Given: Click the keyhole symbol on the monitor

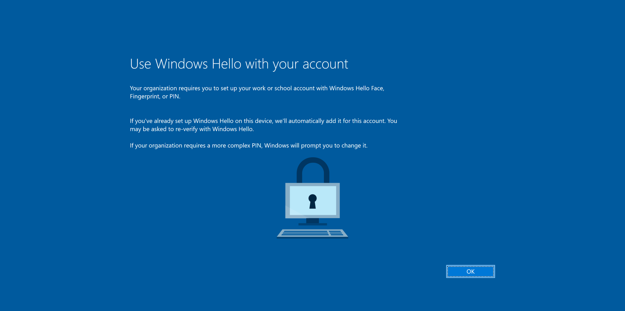Looking at the screenshot, I should point(312,201).
